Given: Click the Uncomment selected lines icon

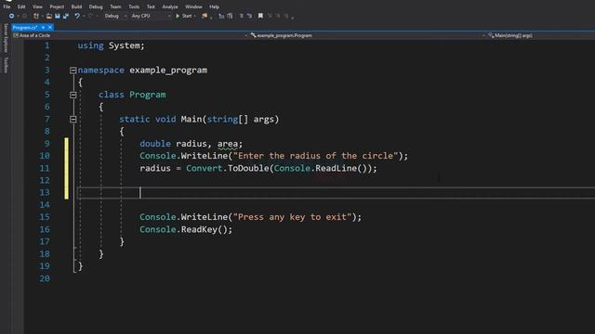Looking at the screenshot, I should coord(249,16).
